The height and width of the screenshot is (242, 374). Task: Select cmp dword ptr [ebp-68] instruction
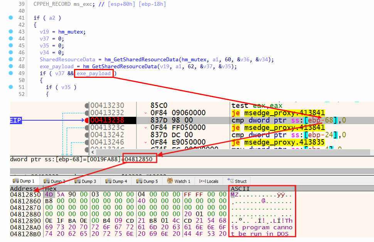[289, 120]
